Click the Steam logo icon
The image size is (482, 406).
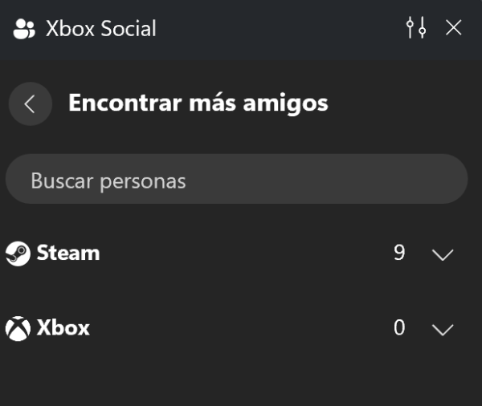click(x=18, y=254)
